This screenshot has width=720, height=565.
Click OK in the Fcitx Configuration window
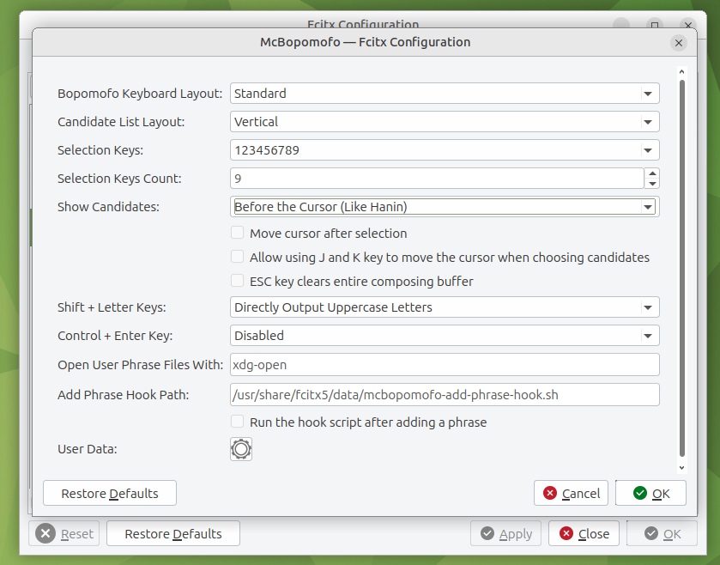663,534
